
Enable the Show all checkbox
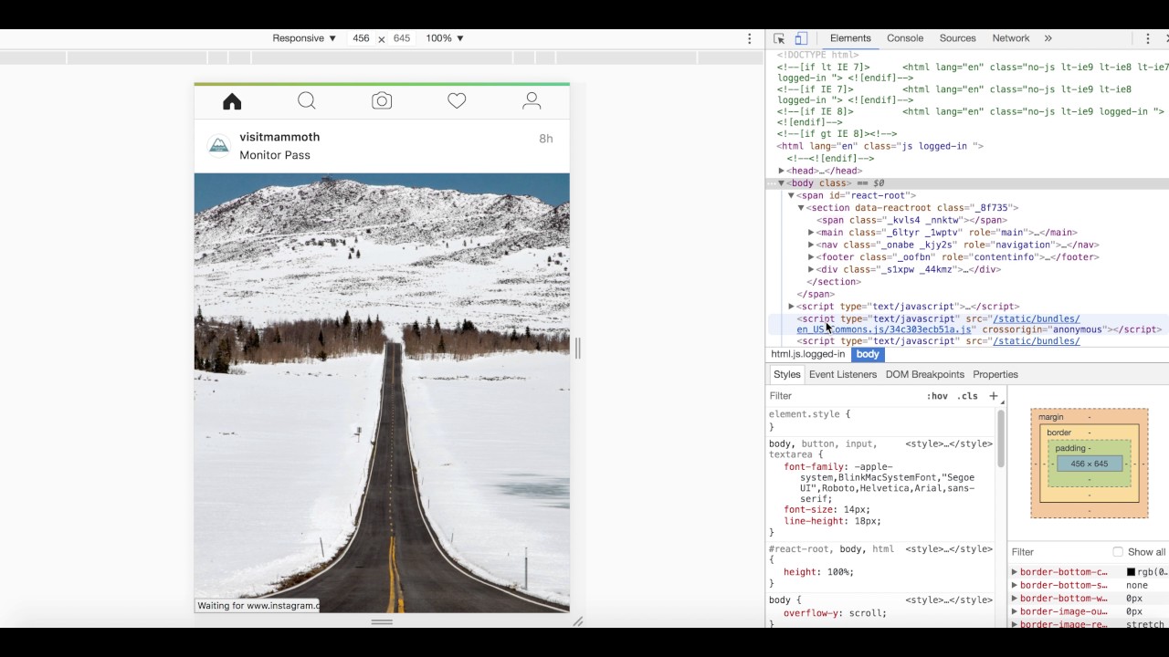tap(1118, 552)
